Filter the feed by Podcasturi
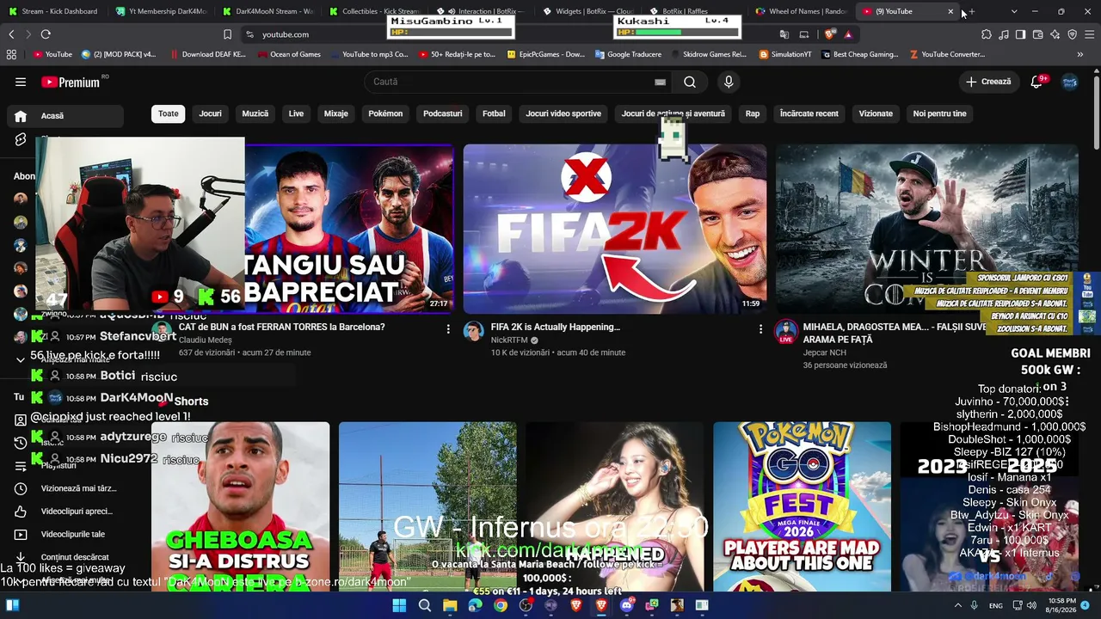This screenshot has height=619, width=1101. (443, 113)
